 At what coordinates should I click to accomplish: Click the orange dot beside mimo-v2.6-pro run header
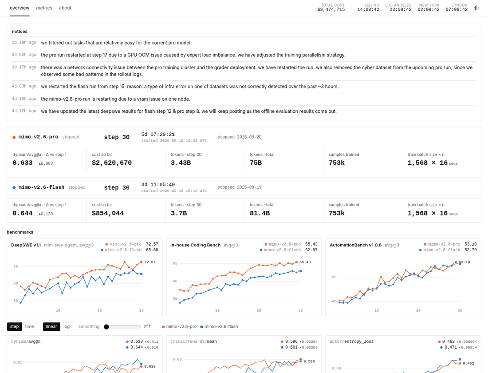[x=14, y=137]
